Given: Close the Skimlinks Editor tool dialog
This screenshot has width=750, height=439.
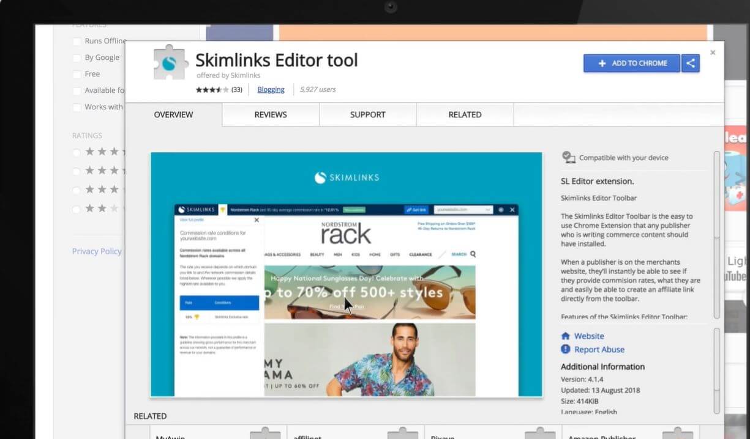Looking at the screenshot, I should (713, 53).
